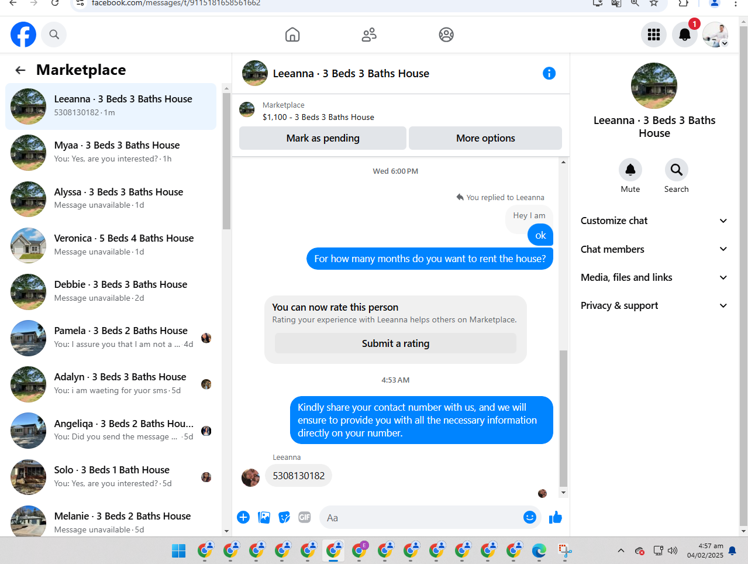The width and height of the screenshot is (748, 564).
Task: Open Pamela 3 Beds 2 Baths chat
Action: 111,338
